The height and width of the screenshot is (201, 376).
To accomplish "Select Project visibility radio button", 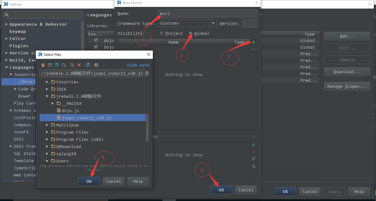I will pyautogui.click(x=161, y=33).
